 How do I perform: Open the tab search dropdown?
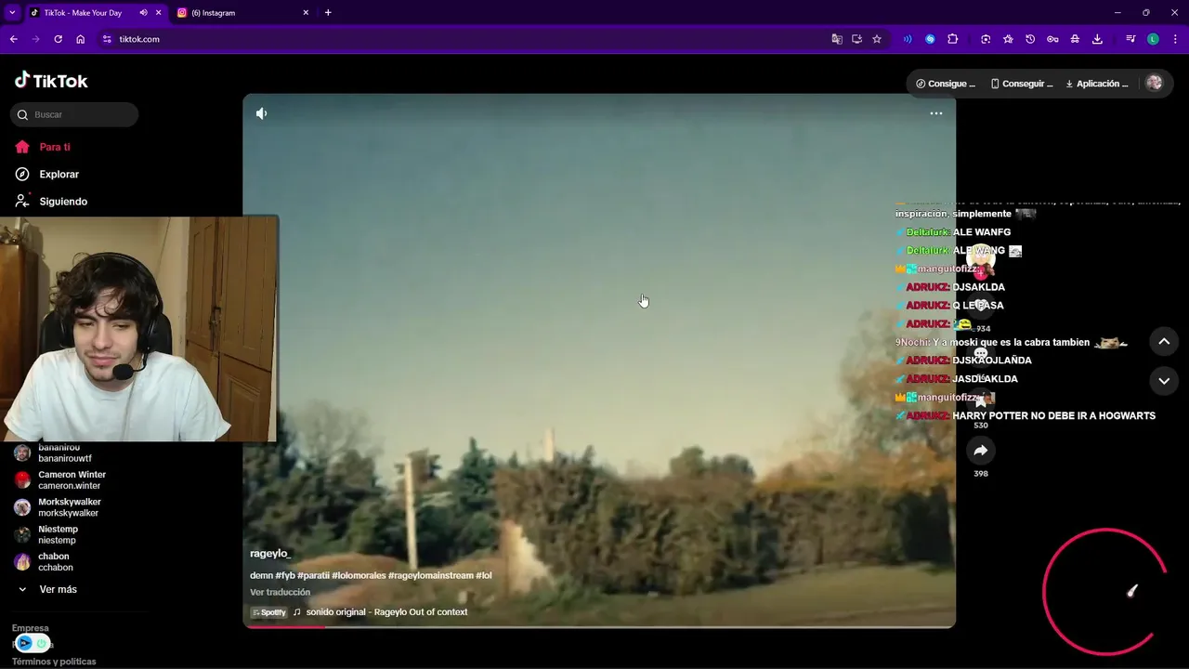coord(12,13)
